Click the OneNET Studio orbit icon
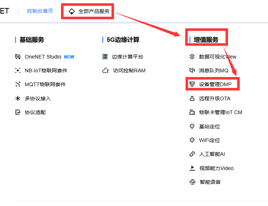Image resolution: width=268 pixels, height=206 pixels. tap(18, 57)
